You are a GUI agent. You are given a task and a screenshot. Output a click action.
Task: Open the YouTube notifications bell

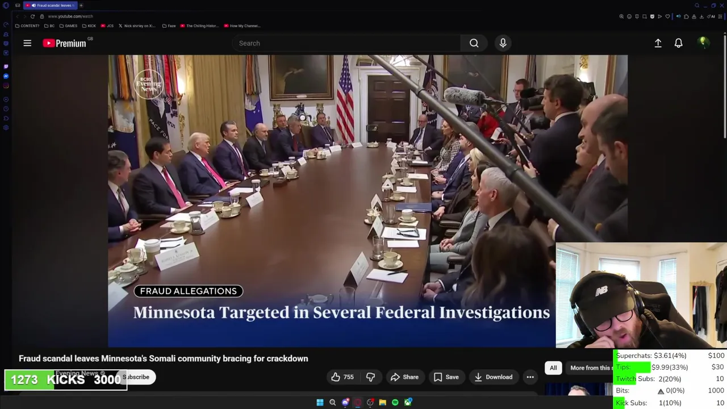[678, 43]
